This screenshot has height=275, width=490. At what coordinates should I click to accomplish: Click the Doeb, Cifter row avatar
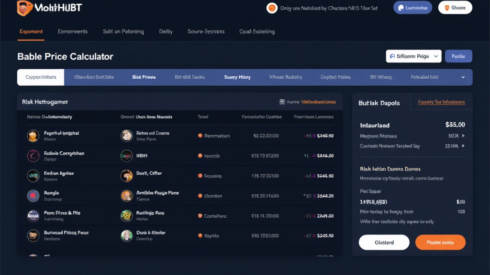pos(126,176)
